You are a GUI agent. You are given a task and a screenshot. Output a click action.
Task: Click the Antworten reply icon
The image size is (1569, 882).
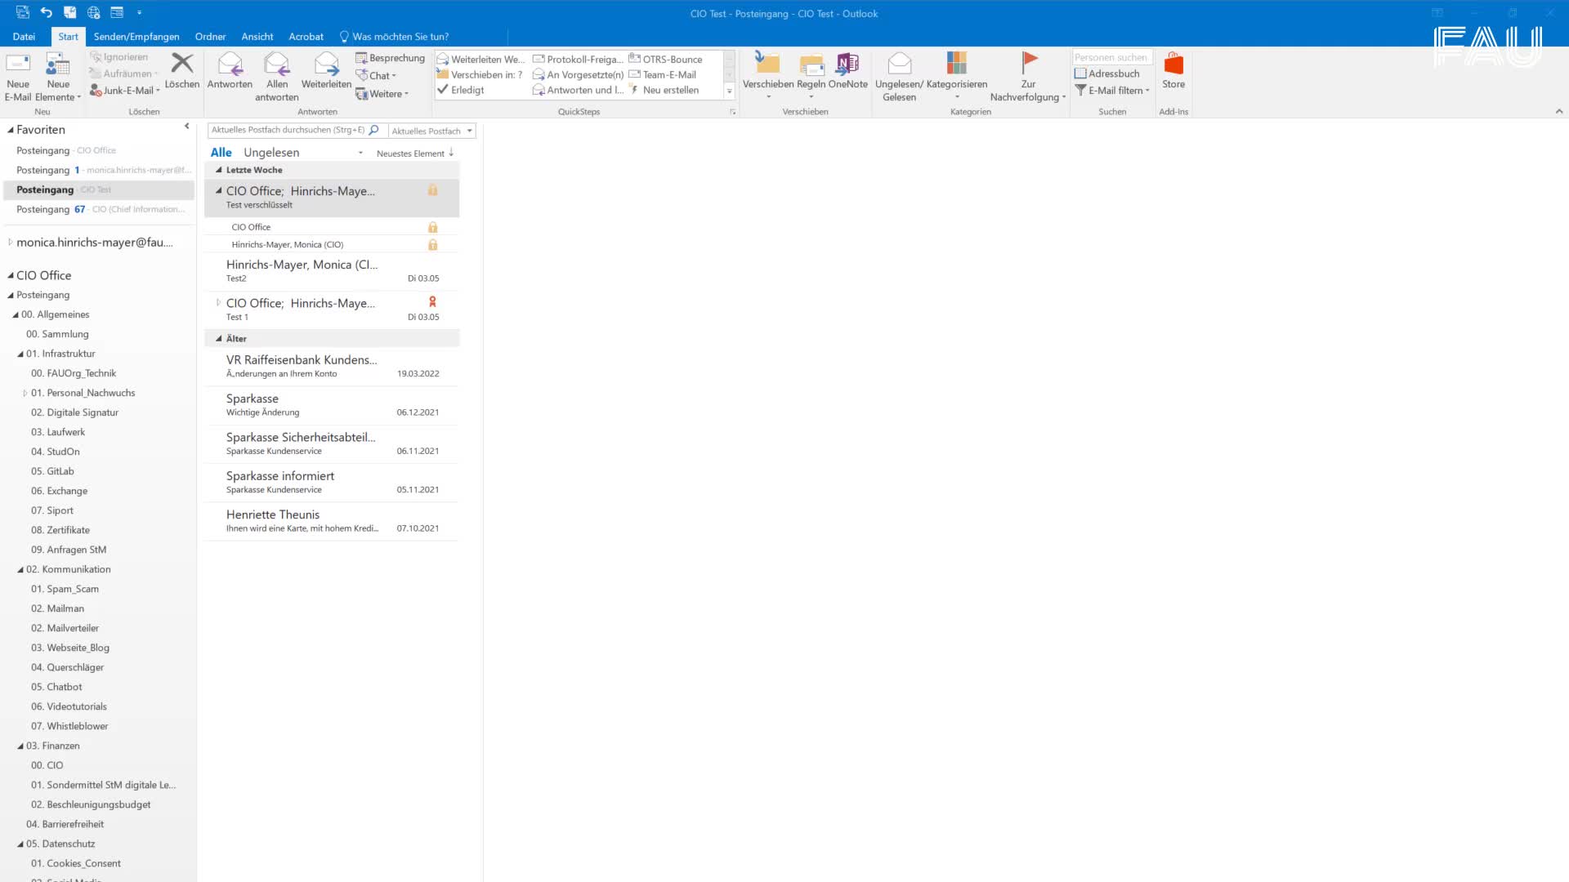tap(230, 65)
